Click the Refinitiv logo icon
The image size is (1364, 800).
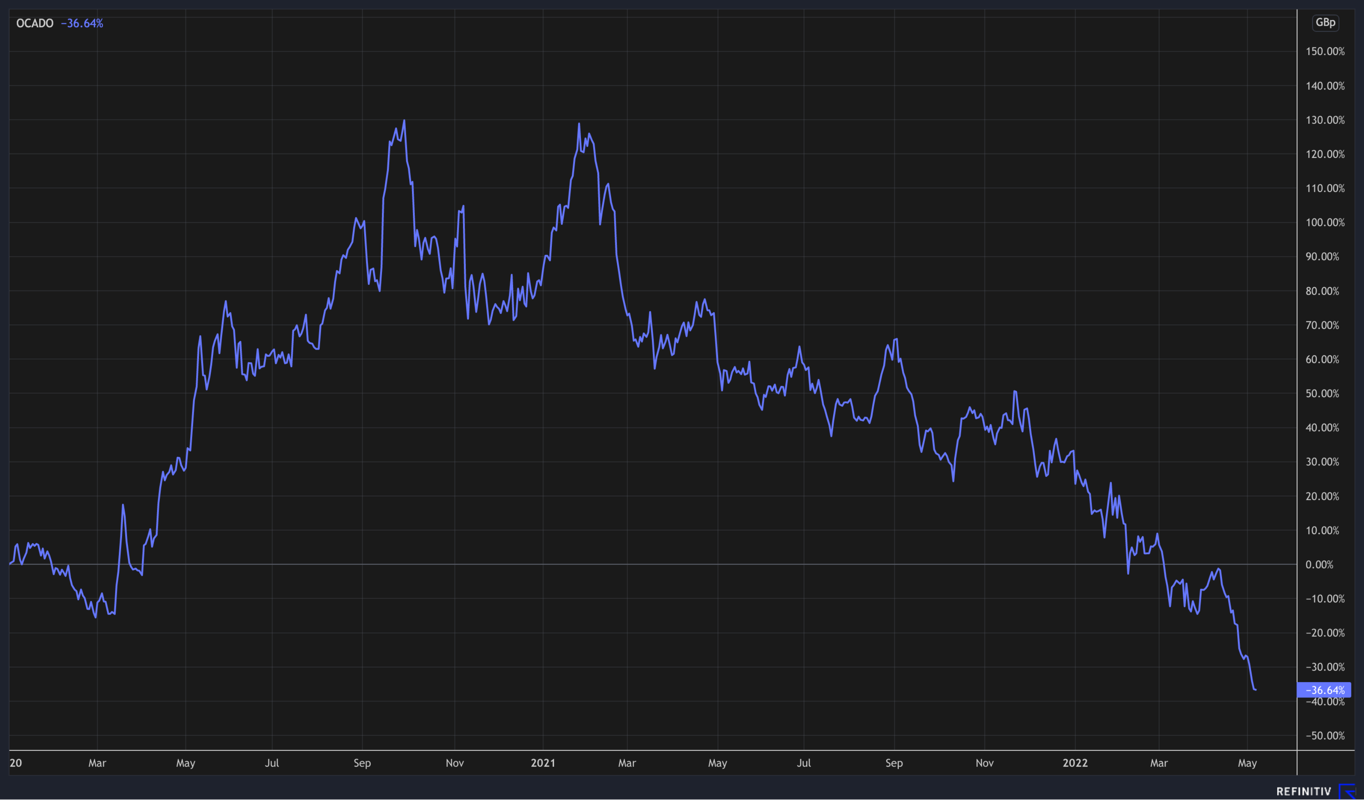tap(1347, 791)
